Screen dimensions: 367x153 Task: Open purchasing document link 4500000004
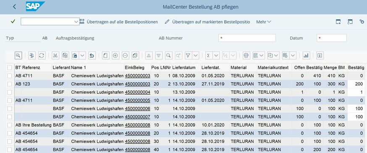tap(137, 92)
